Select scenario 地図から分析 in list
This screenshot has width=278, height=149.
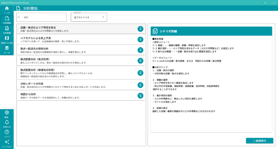81,96
